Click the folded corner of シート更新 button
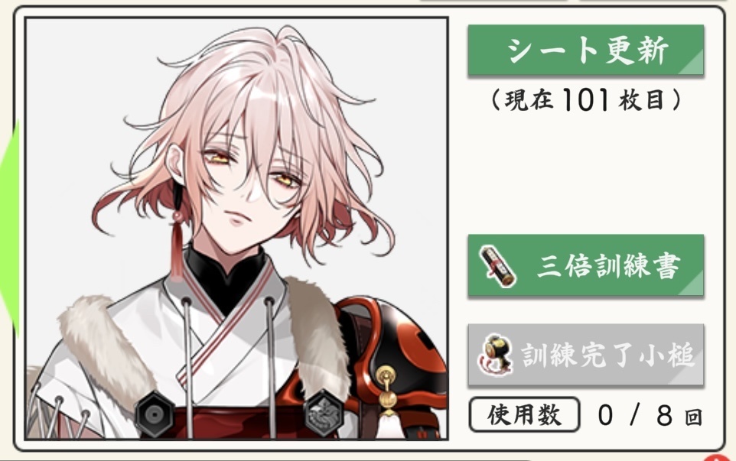Screen dimensions: 736x461 pos(692,64)
